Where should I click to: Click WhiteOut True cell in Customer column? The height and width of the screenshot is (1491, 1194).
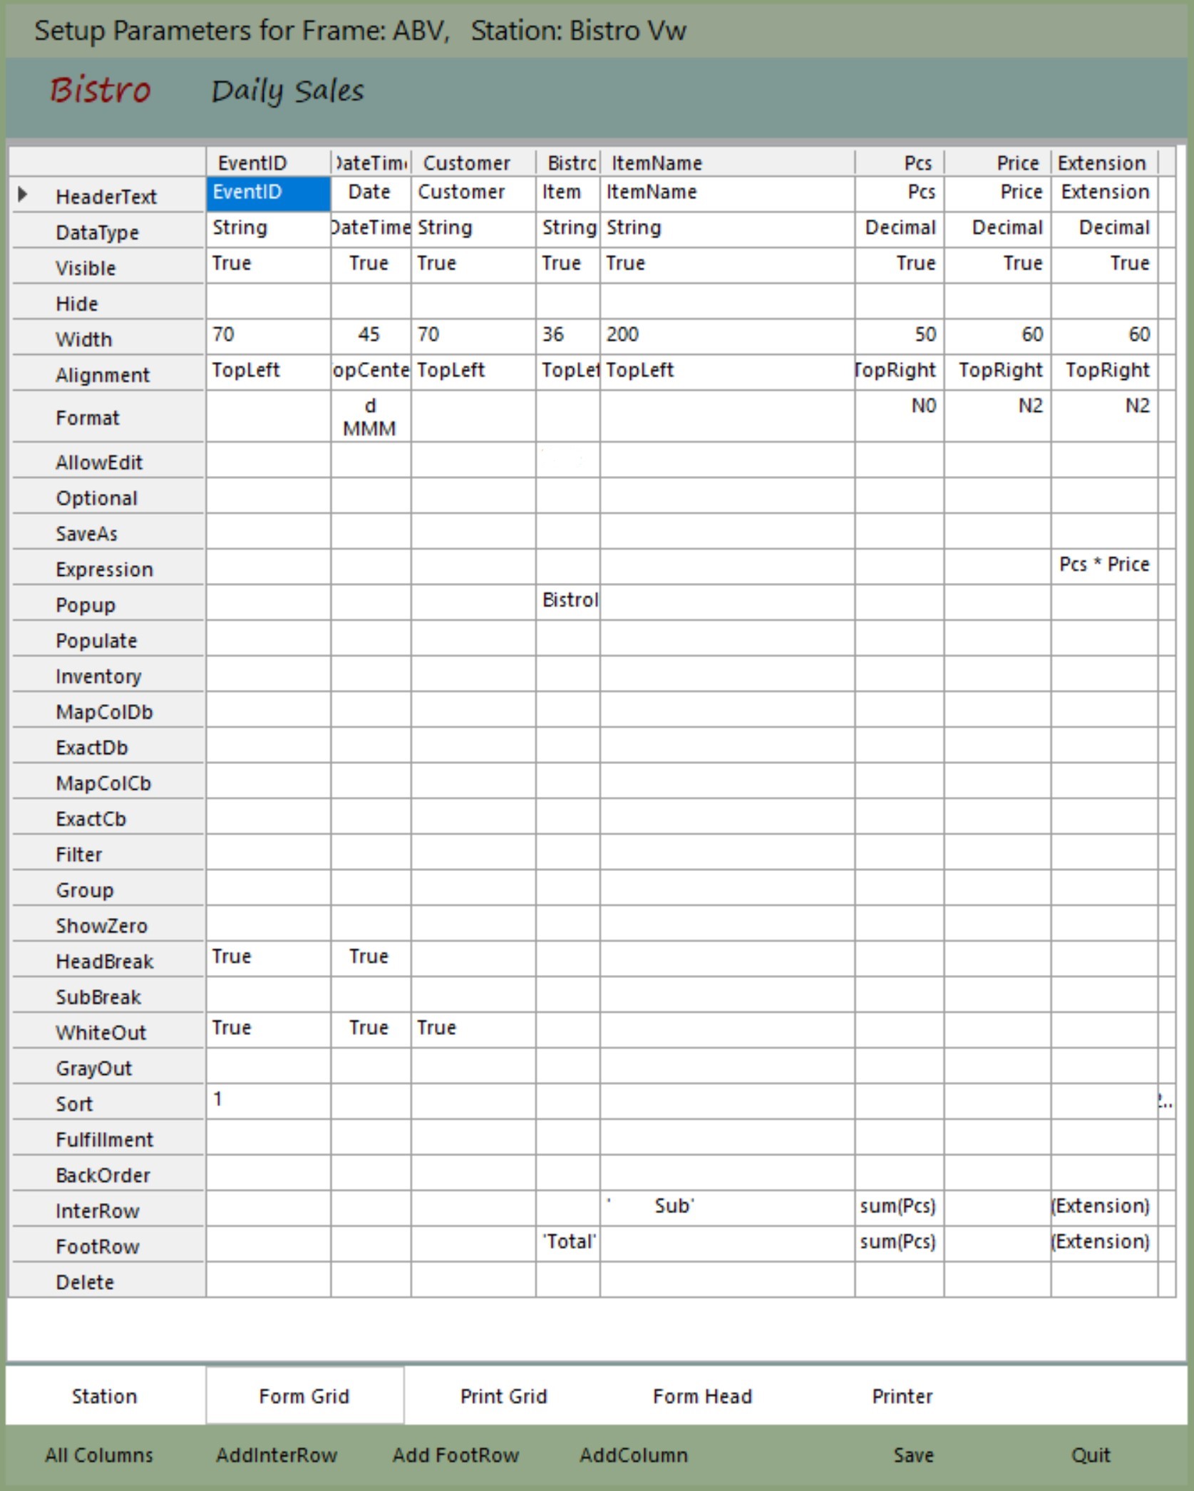point(473,1028)
